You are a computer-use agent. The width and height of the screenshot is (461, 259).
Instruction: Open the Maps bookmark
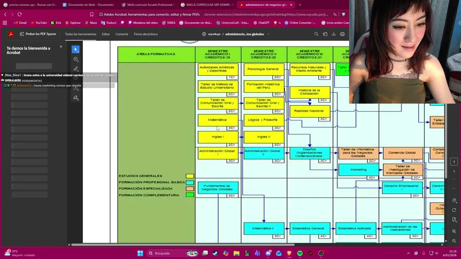(x=91, y=23)
